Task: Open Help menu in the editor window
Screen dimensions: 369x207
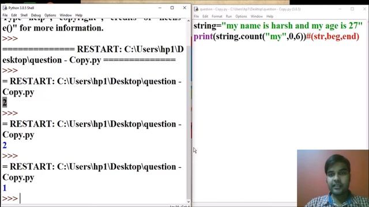Action: pyautogui.click(x=270, y=17)
